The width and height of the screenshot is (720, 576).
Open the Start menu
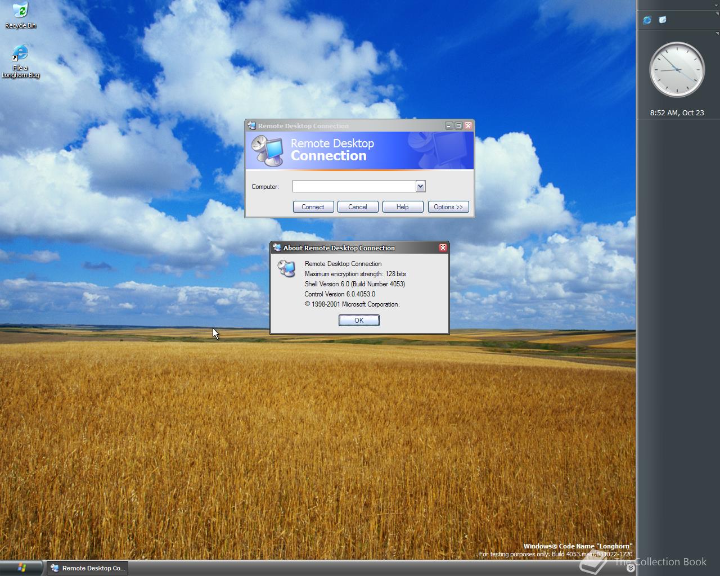(21, 568)
